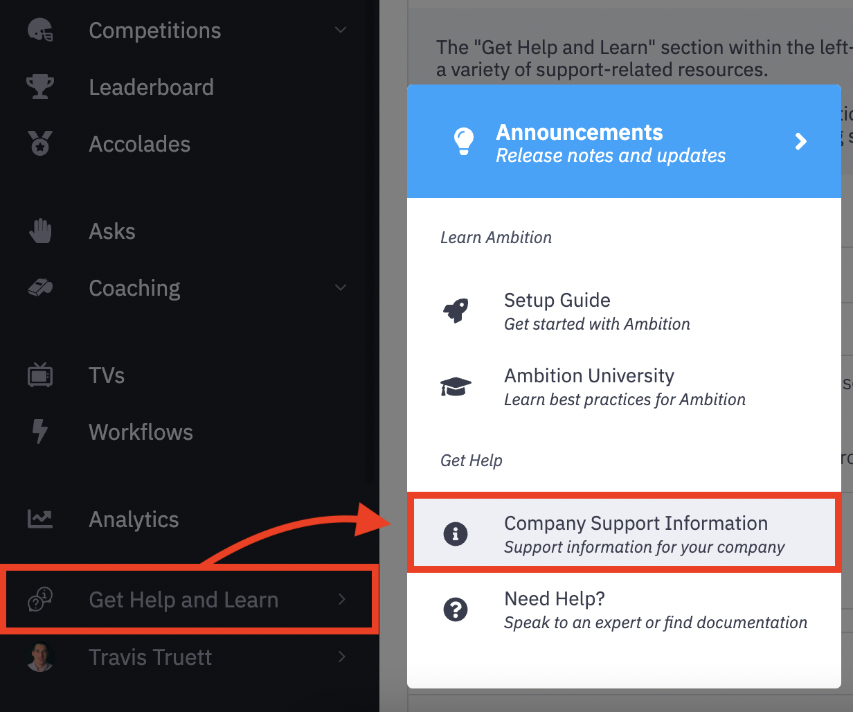Click Travis Truett's profile avatar

(41, 657)
